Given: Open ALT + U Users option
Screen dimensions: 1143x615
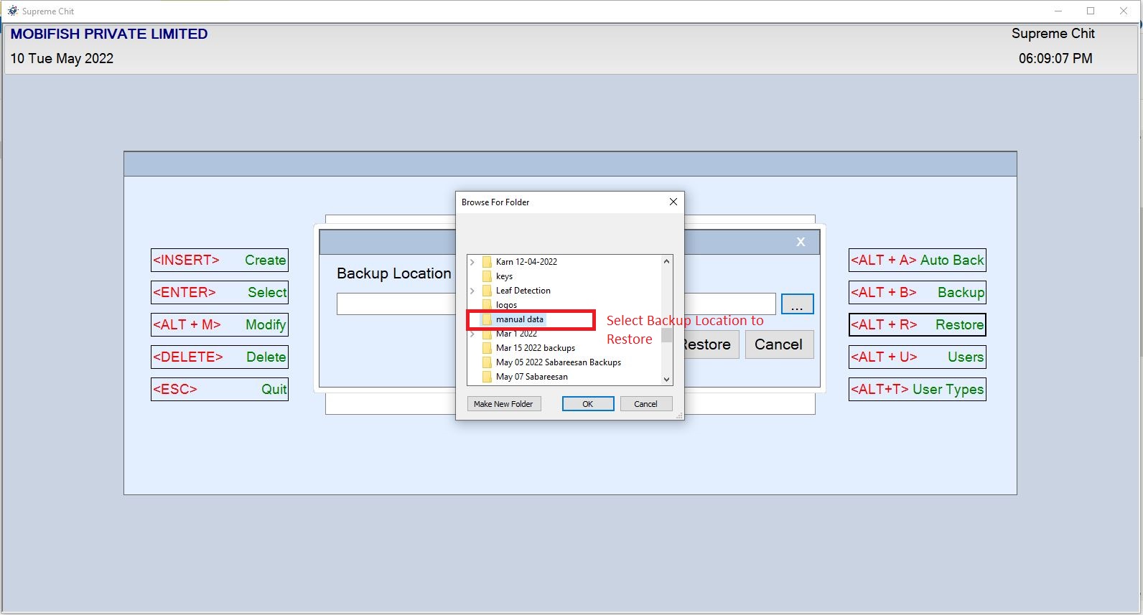Looking at the screenshot, I should 917,357.
